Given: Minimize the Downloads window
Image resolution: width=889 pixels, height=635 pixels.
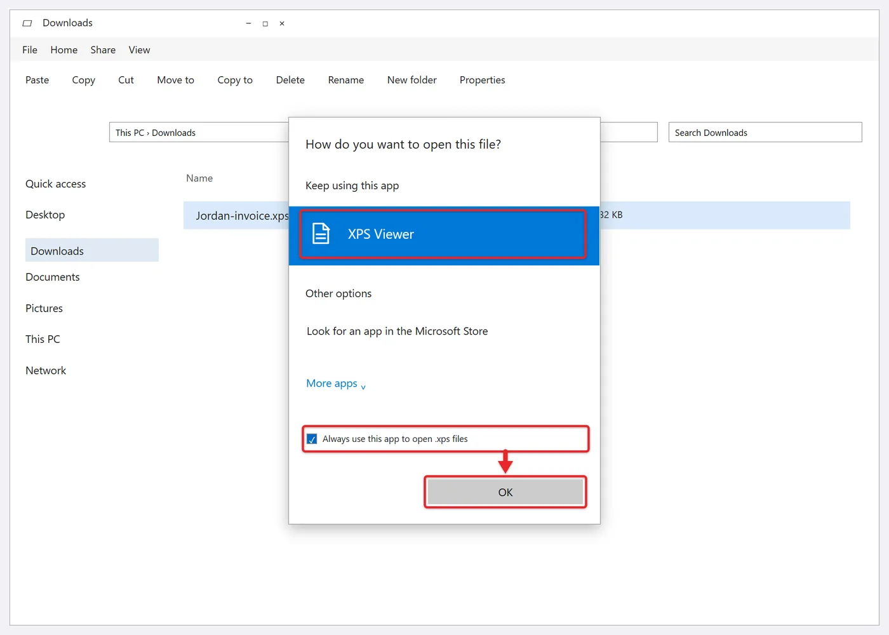Looking at the screenshot, I should (x=248, y=23).
